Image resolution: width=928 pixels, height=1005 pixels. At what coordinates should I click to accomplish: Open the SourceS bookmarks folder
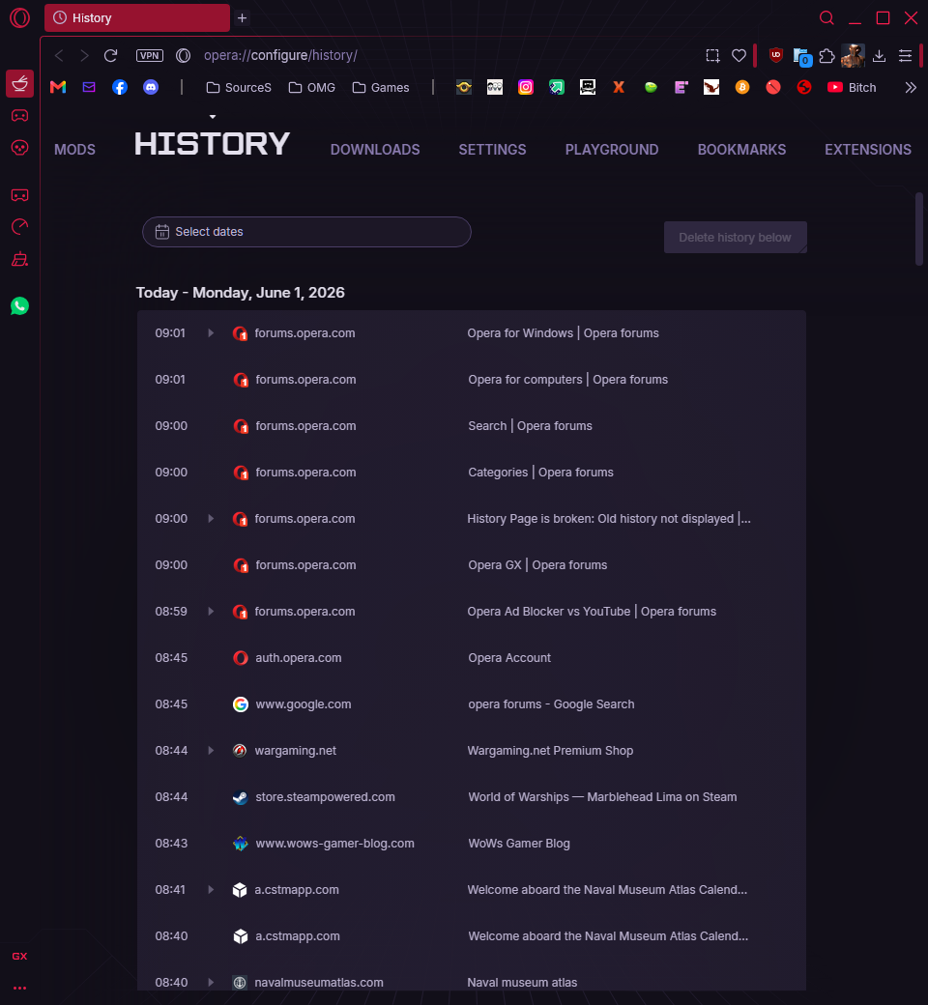(x=239, y=88)
